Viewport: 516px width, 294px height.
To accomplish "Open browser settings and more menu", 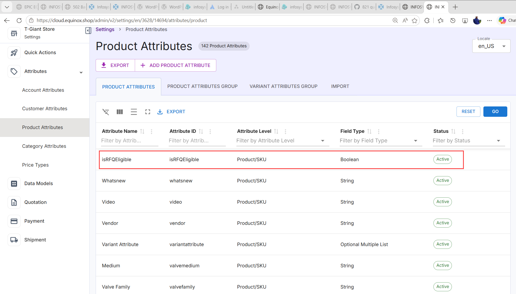I will (x=489, y=20).
